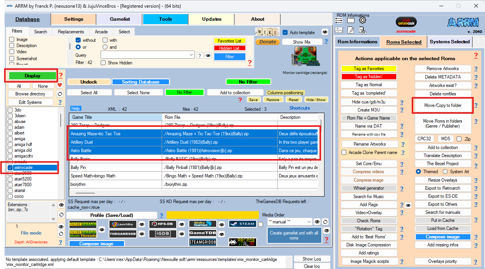This screenshot has width=485, height=269.
Task: Click the MobyGames scraper logo
Action: 202,224
